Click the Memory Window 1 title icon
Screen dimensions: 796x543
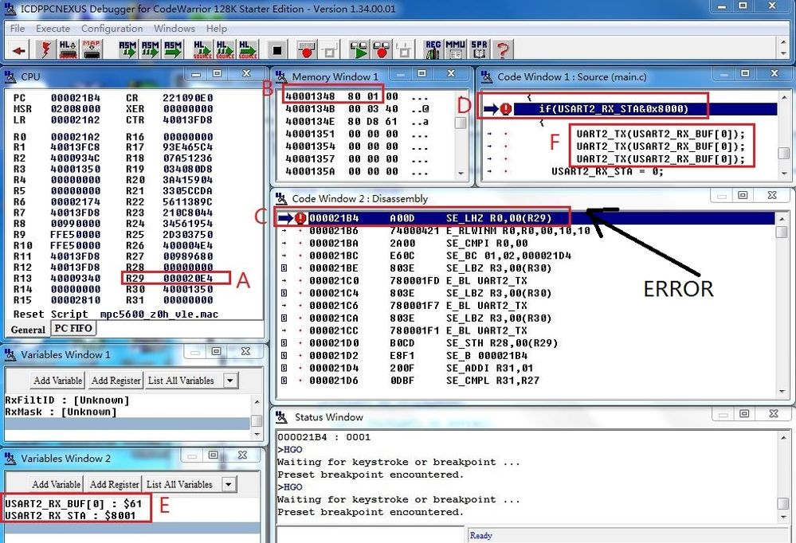coord(281,76)
